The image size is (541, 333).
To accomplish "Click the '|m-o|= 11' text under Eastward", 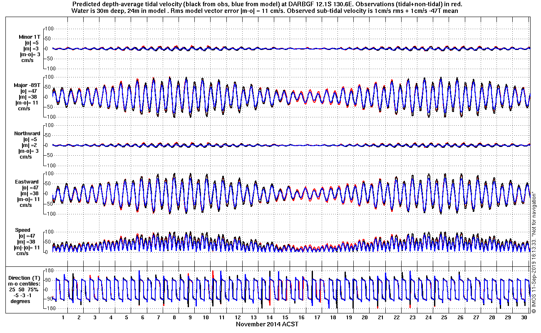I will click(x=27, y=199).
